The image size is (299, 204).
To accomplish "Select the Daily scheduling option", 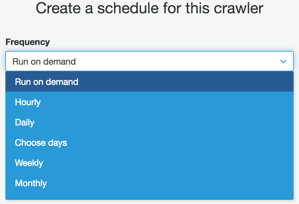I will tap(24, 122).
